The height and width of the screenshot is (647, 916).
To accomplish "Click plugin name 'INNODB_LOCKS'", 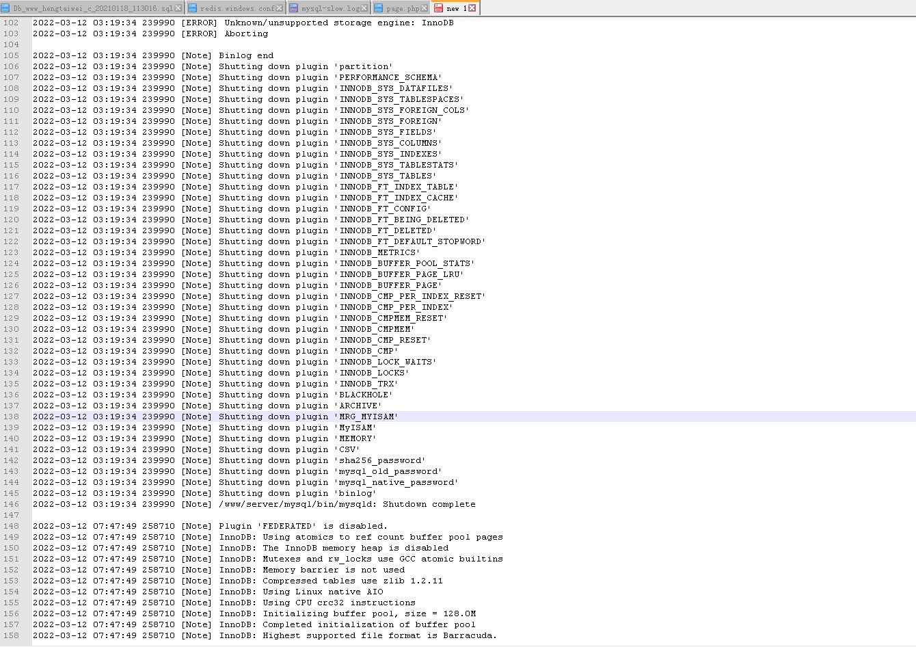I will (x=372, y=373).
